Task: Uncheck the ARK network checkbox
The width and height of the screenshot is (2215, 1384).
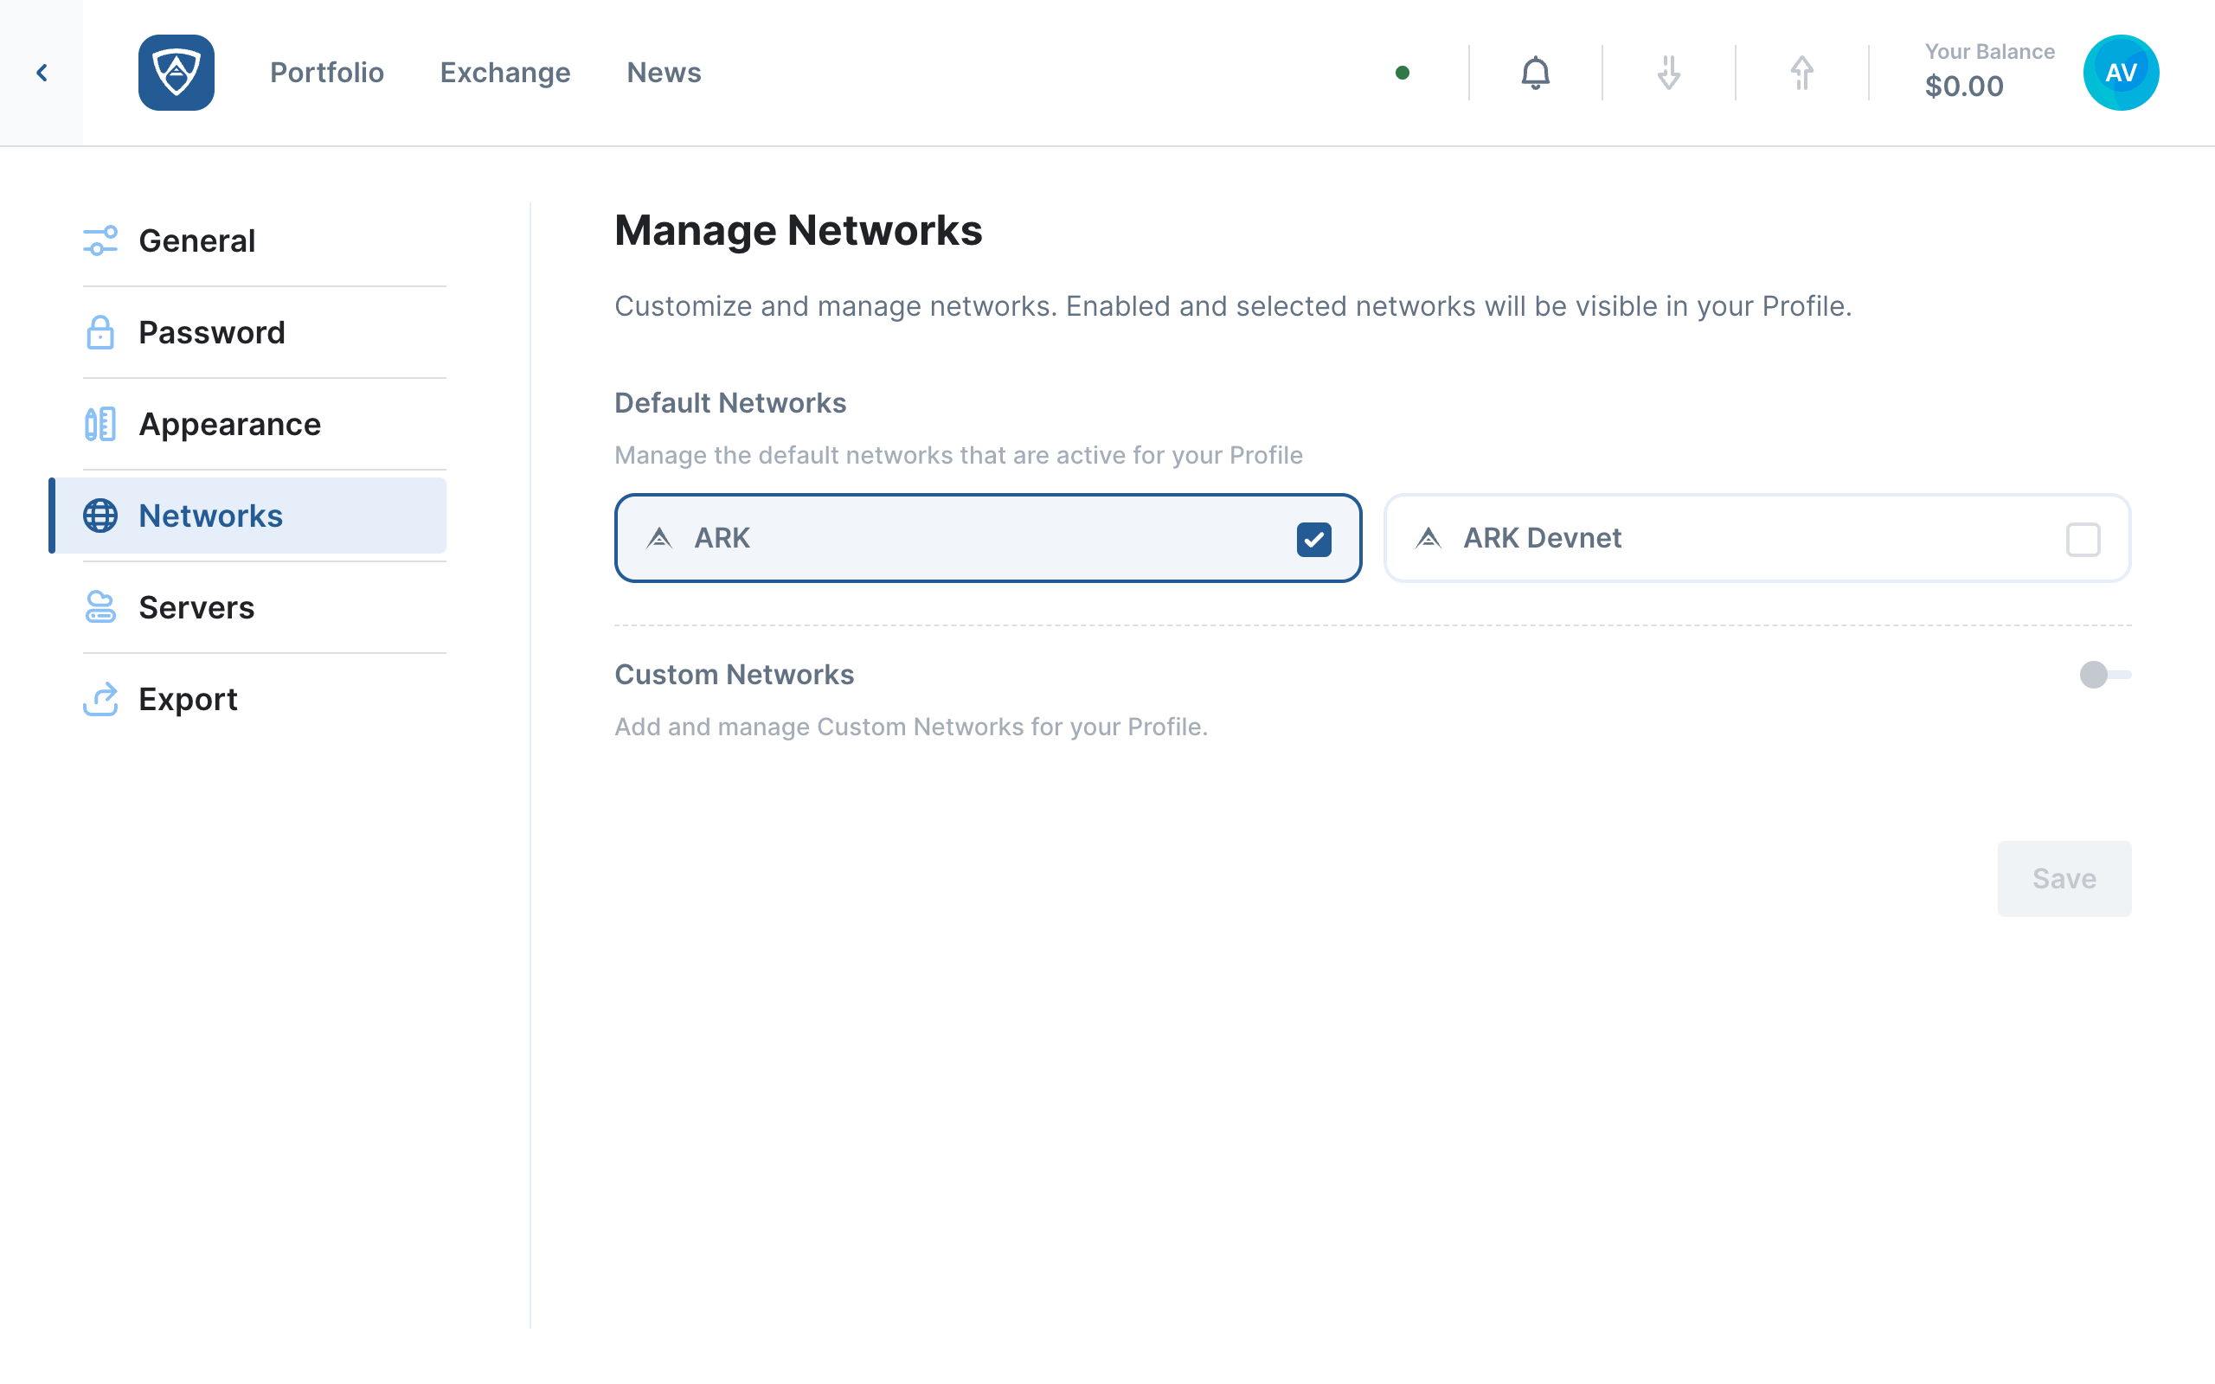Action: [x=1313, y=539]
